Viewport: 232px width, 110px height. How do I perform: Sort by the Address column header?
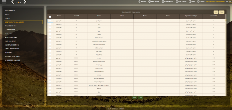pyautogui.click(x=122, y=17)
